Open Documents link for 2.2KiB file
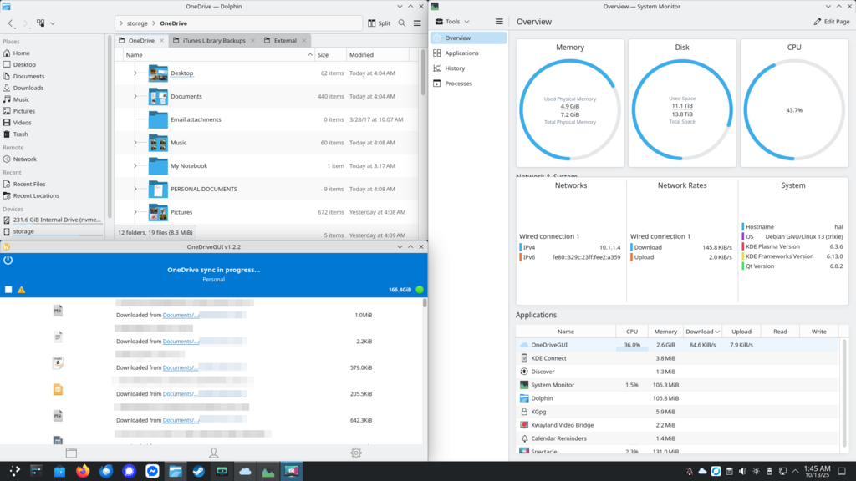 181,342
